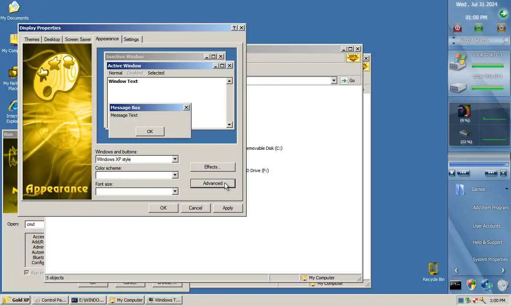511x306 pixels.
Task: Click Cancel in Display Properties
Action: click(x=195, y=208)
